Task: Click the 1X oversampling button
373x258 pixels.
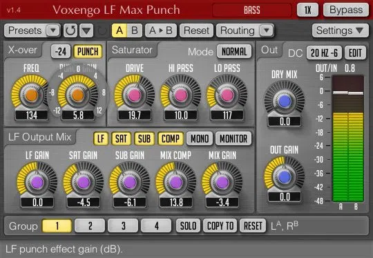Action: pos(307,10)
